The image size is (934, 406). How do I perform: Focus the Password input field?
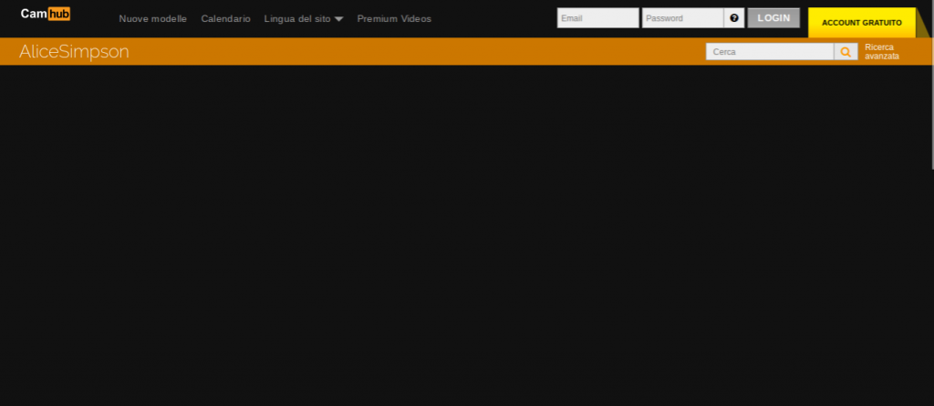681,18
